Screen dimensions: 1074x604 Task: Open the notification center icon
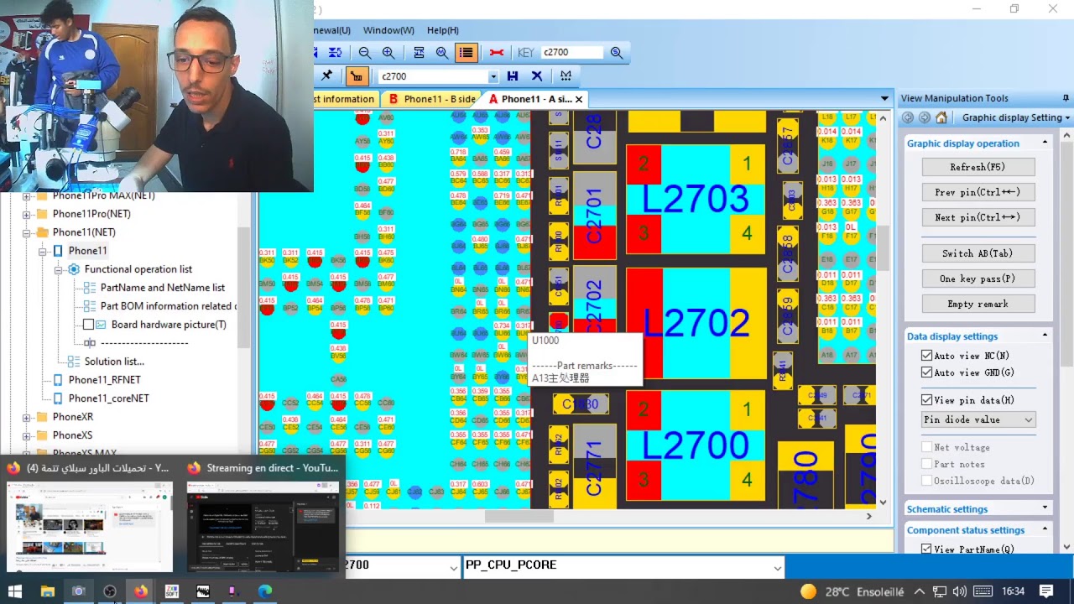click(x=1046, y=591)
